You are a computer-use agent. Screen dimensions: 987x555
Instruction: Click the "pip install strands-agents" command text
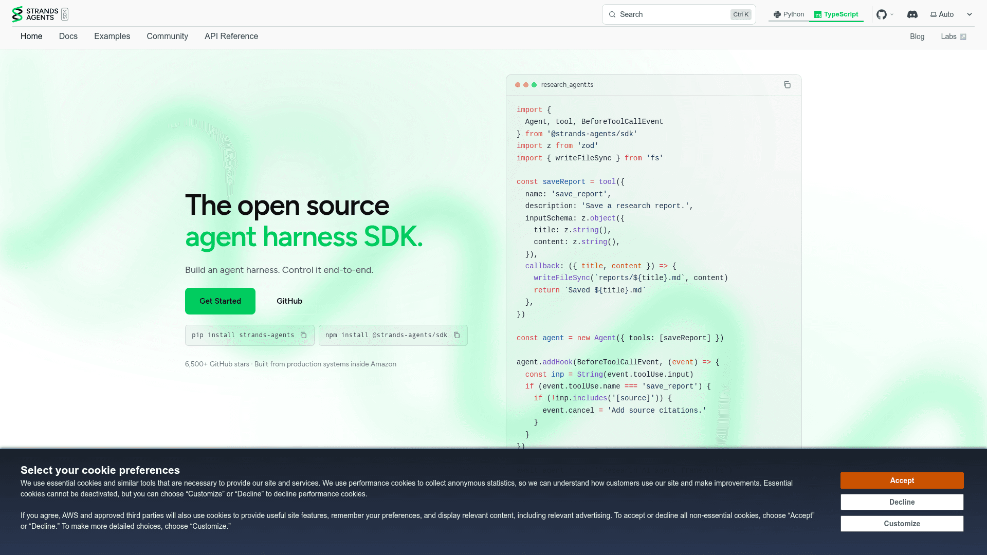[x=243, y=335]
